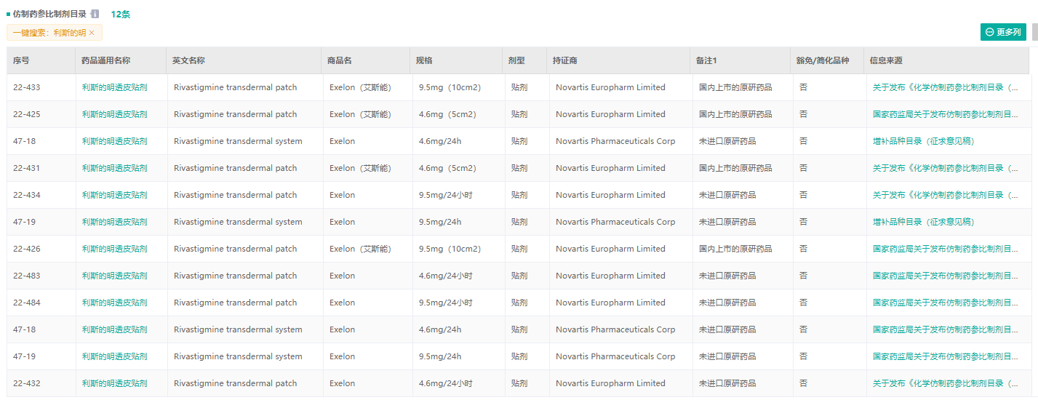Click the 英文名称 column header
This screenshot has height=400, width=1038.
point(188,60)
